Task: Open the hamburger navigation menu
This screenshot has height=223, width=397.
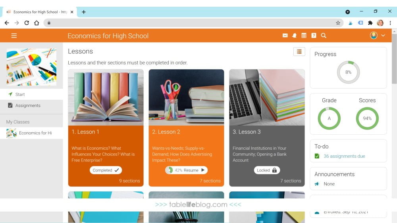Action: pos(14,36)
